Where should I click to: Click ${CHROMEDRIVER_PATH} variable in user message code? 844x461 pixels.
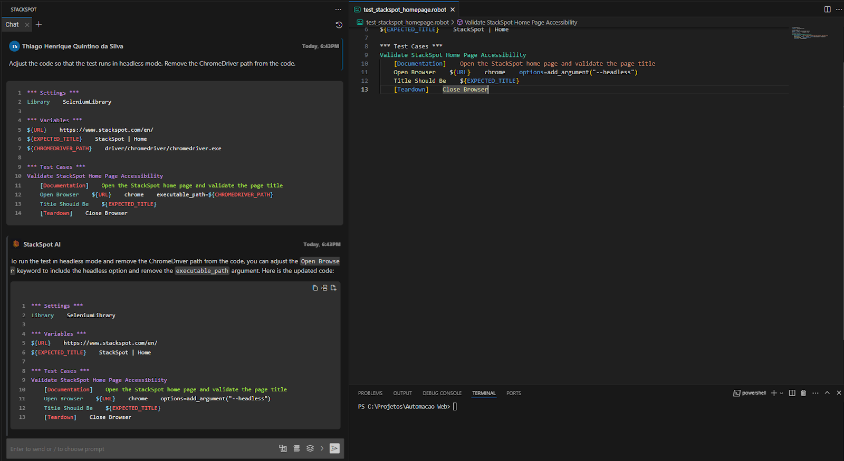59,149
